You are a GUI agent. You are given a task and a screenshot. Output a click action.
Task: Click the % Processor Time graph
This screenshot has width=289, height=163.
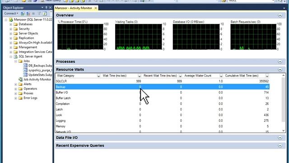tap(80, 37)
